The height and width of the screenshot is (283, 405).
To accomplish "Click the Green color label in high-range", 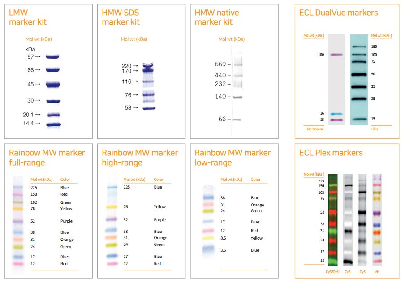I will point(159,244).
